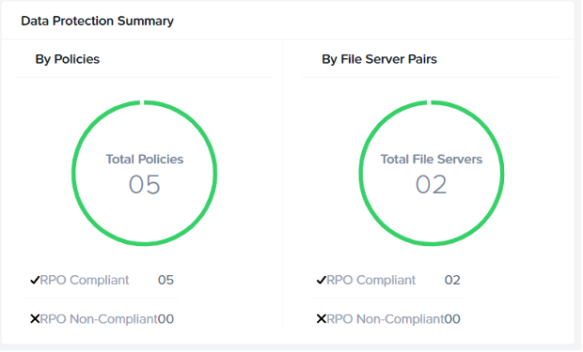Select the By Policies section title
Screen dimensions: 583x352
pyautogui.click(x=68, y=59)
